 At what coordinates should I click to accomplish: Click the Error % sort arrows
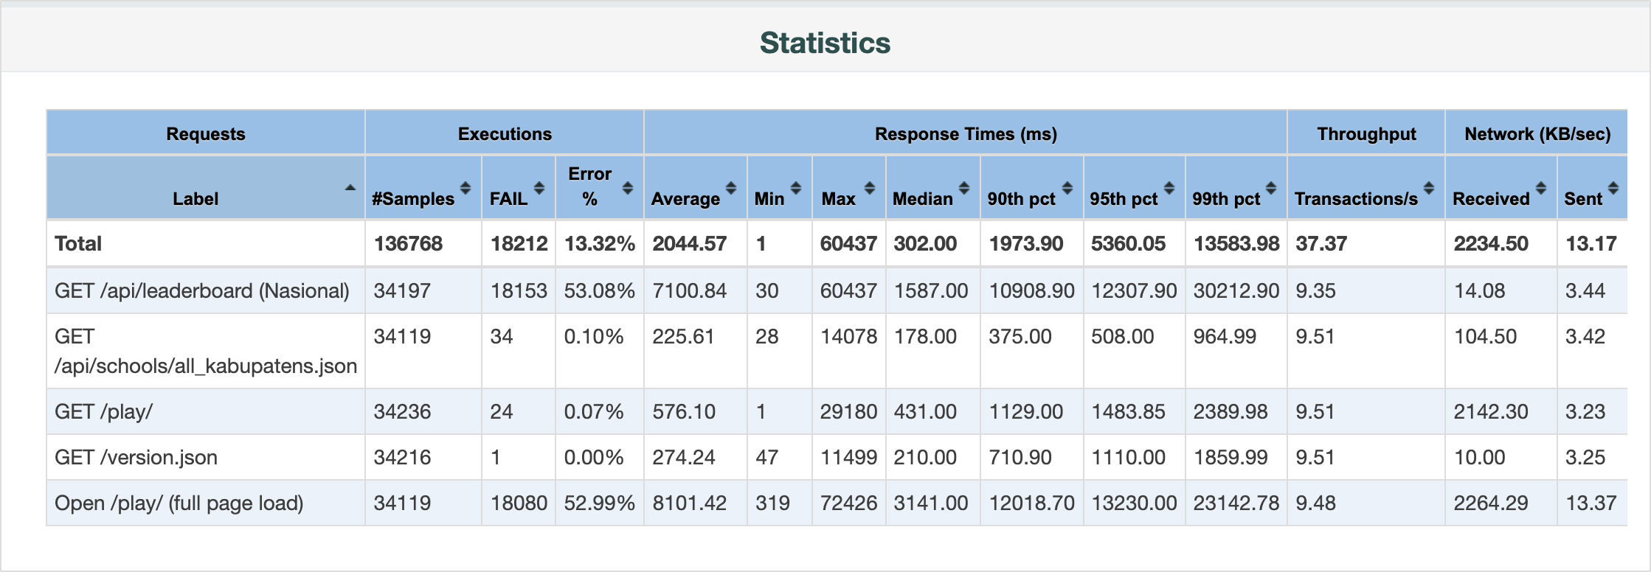coord(628,188)
